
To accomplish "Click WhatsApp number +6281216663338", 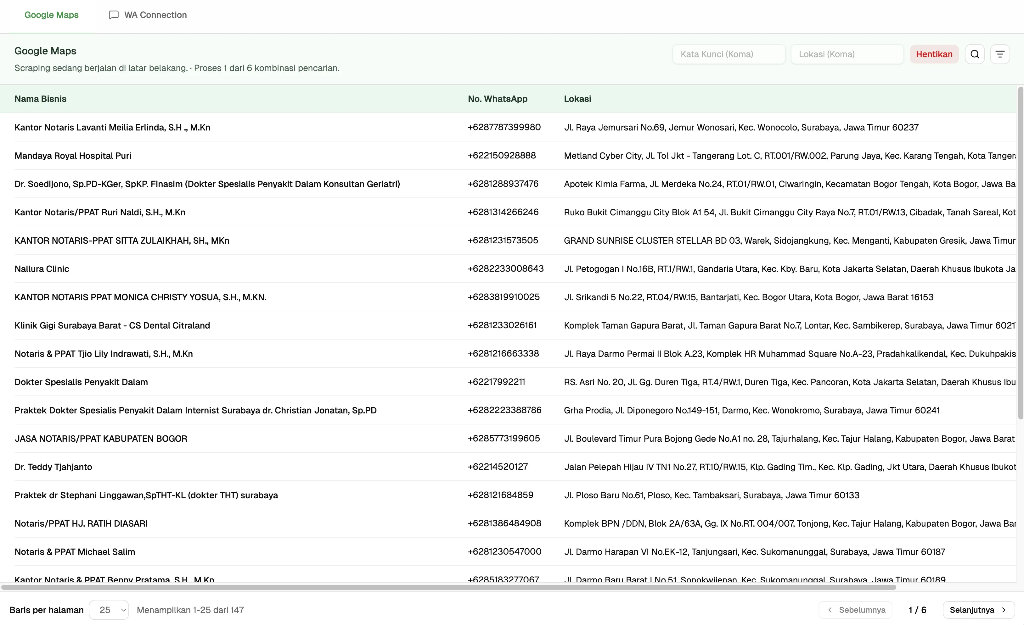I will coord(503,353).
